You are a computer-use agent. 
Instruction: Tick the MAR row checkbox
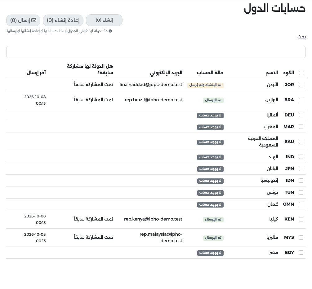tap(301, 127)
